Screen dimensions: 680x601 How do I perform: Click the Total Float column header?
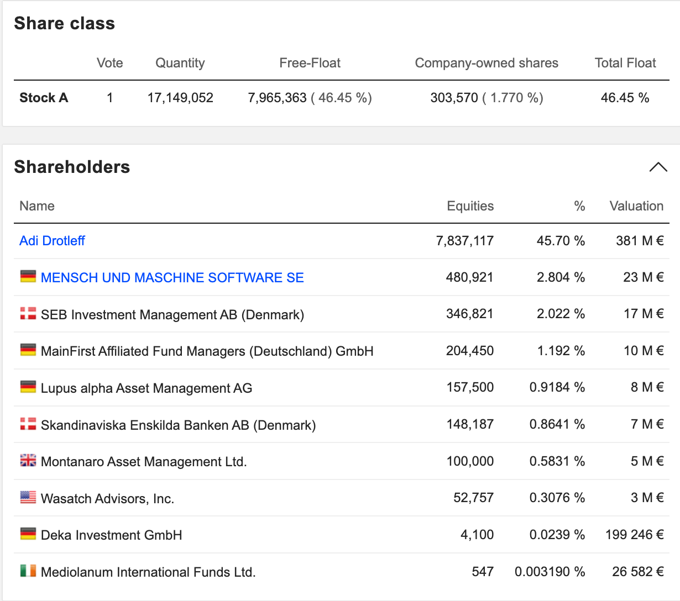(x=625, y=63)
